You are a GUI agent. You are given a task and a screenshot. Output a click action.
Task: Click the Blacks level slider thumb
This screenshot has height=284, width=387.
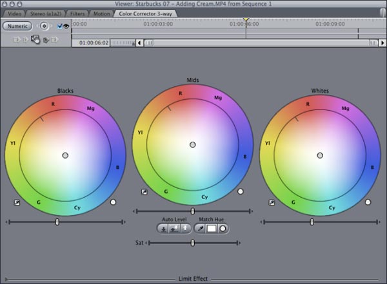tap(57, 222)
